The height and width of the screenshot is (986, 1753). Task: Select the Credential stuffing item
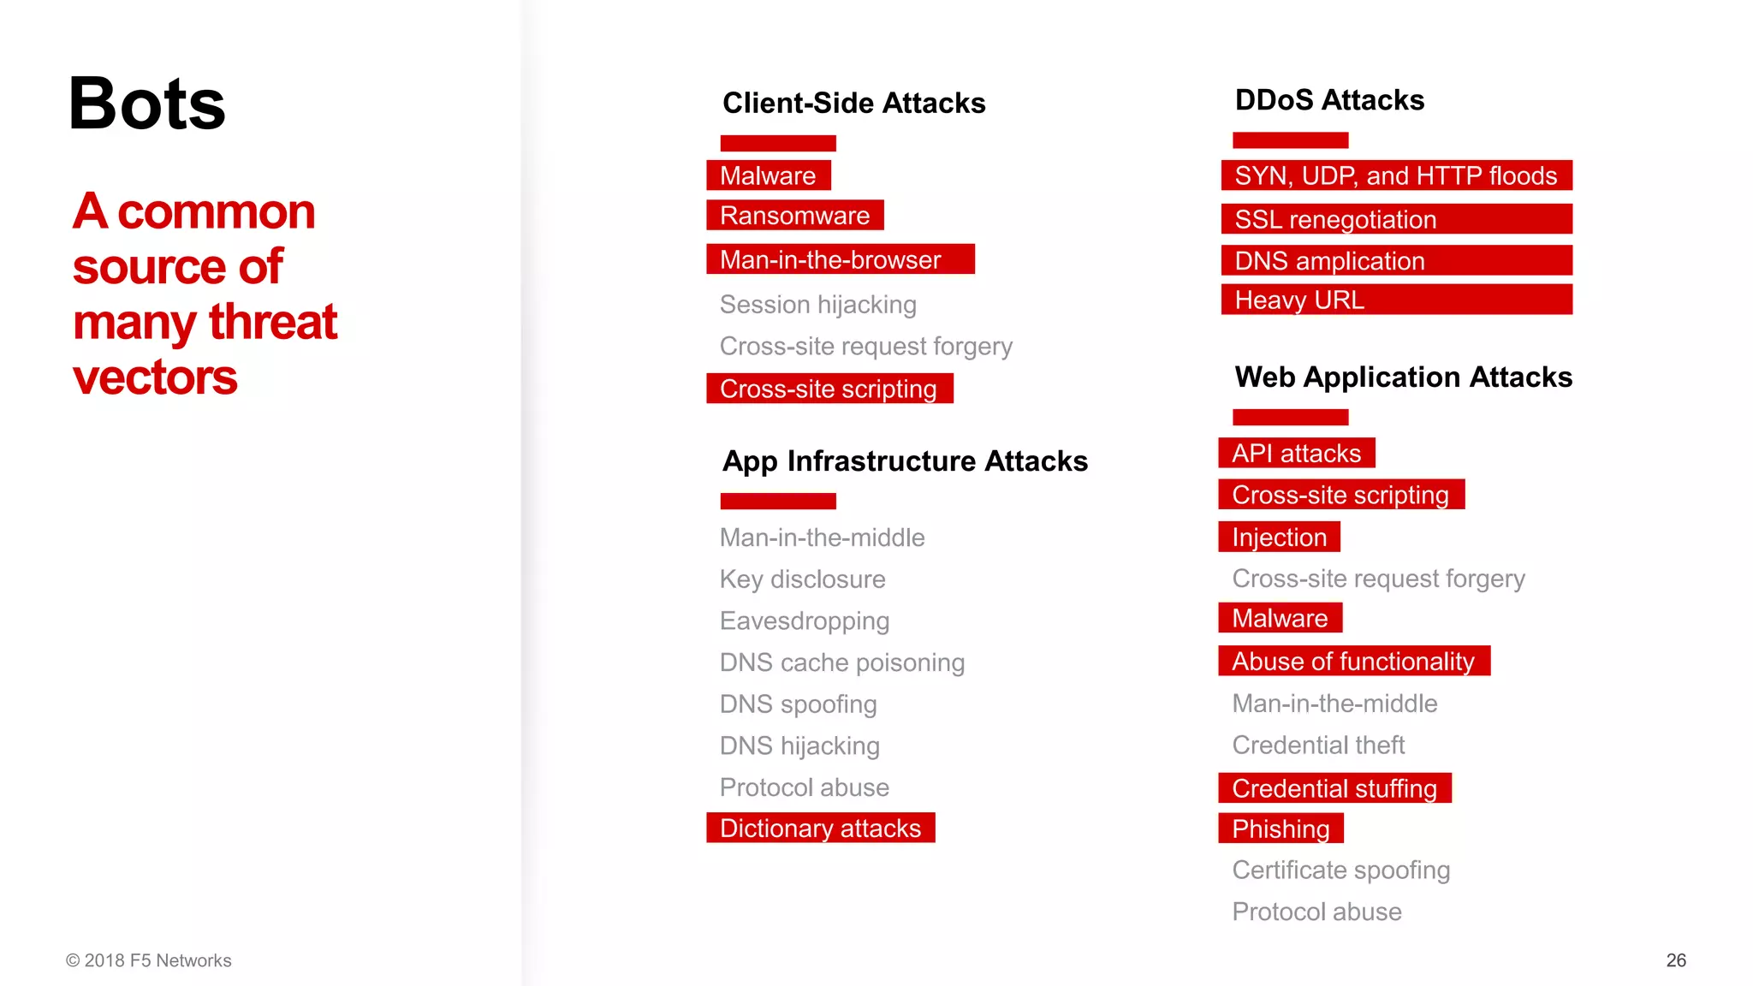coord(1334,787)
